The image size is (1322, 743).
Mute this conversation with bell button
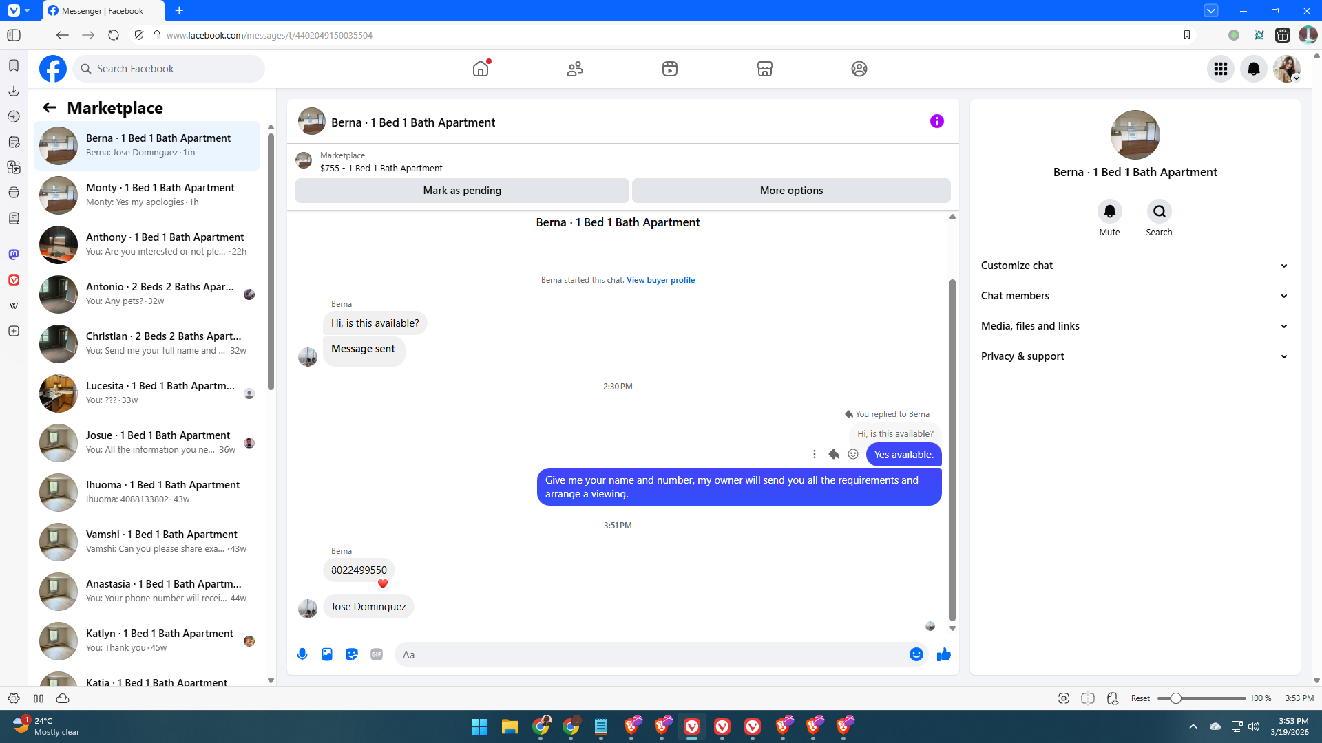coord(1109,211)
